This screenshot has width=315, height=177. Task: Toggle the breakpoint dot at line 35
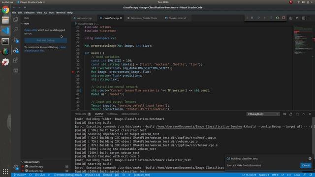click(x=73, y=72)
